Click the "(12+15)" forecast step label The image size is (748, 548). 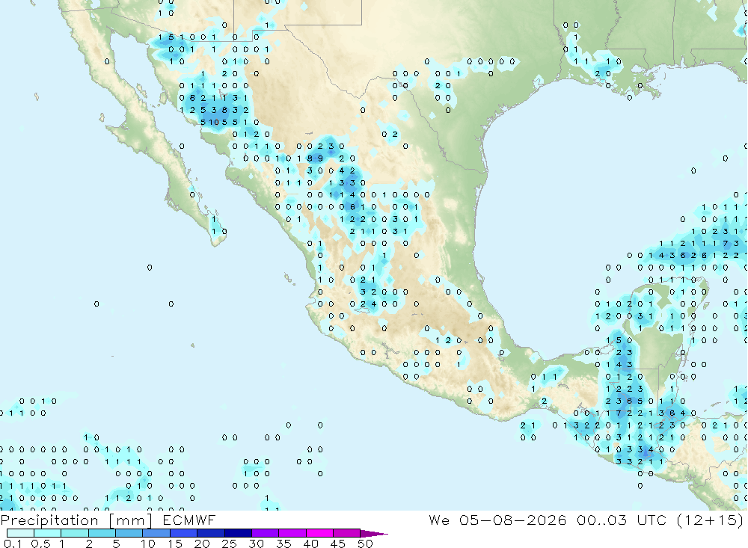(710, 520)
